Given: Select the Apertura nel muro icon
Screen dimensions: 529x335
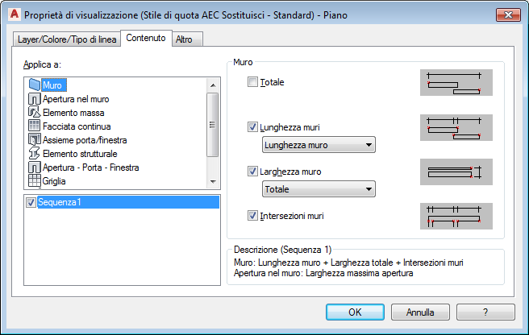Looking at the screenshot, I should tap(35, 99).
